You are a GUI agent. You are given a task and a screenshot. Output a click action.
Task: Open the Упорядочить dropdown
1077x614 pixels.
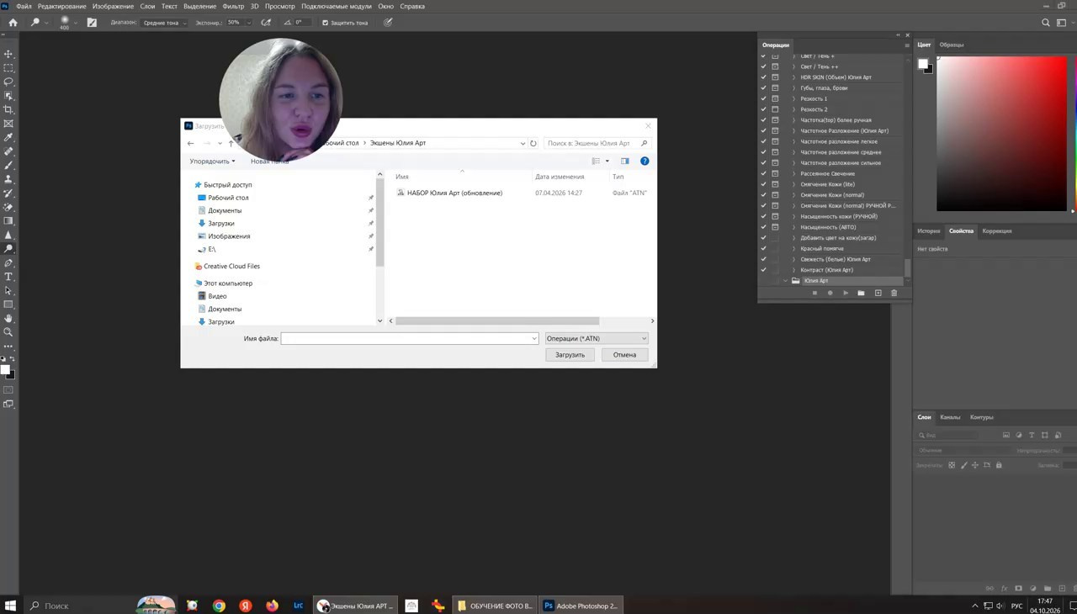[x=212, y=161]
